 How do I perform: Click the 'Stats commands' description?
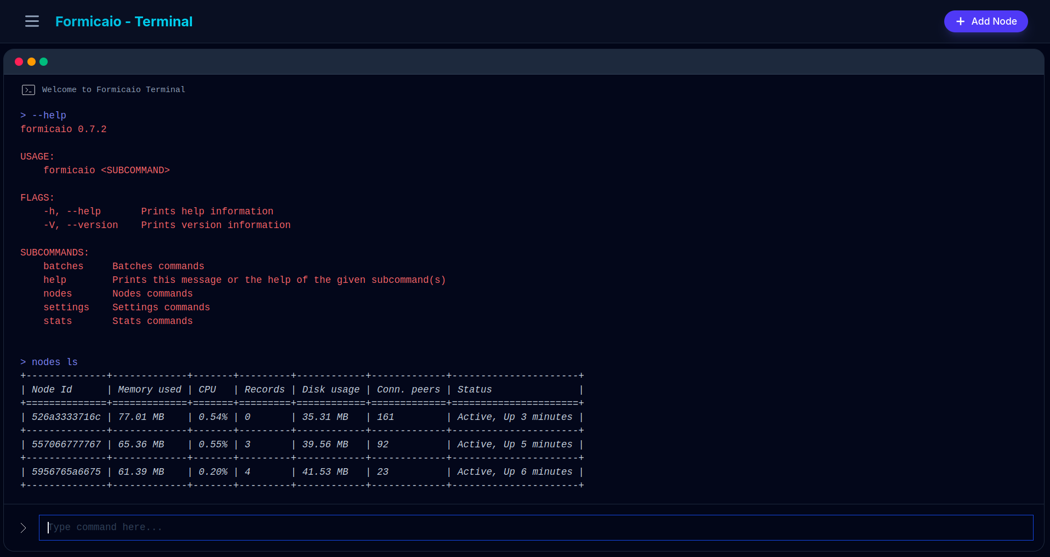click(x=152, y=321)
